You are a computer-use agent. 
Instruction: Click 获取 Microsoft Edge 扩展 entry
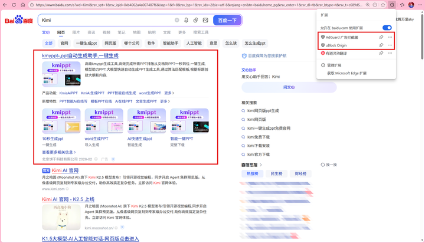(x=356, y=73)
